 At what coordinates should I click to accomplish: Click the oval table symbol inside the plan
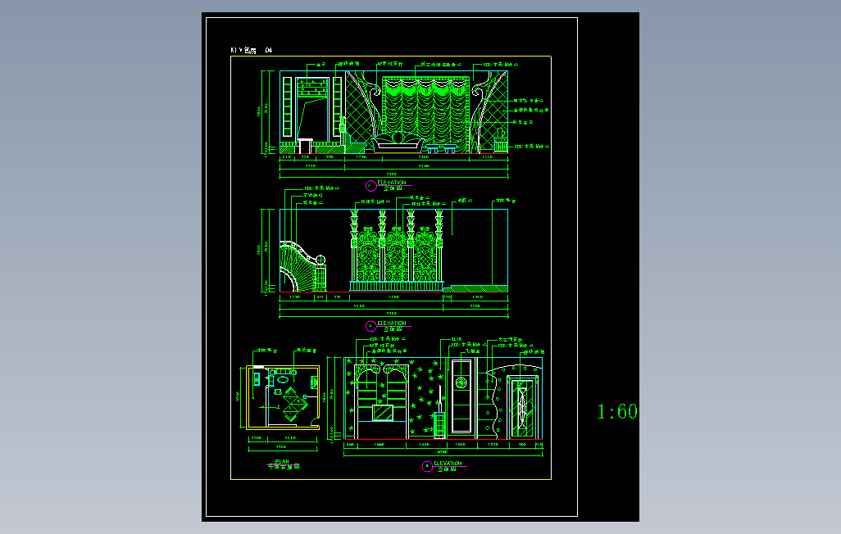[x=283, y=379]
